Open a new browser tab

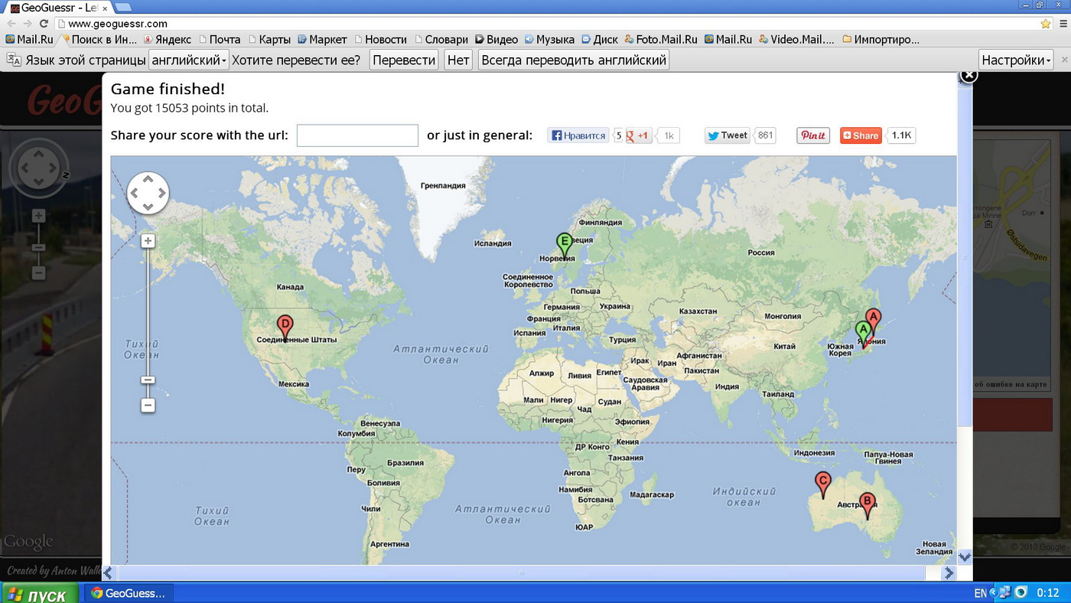click(x=123, y=8)
